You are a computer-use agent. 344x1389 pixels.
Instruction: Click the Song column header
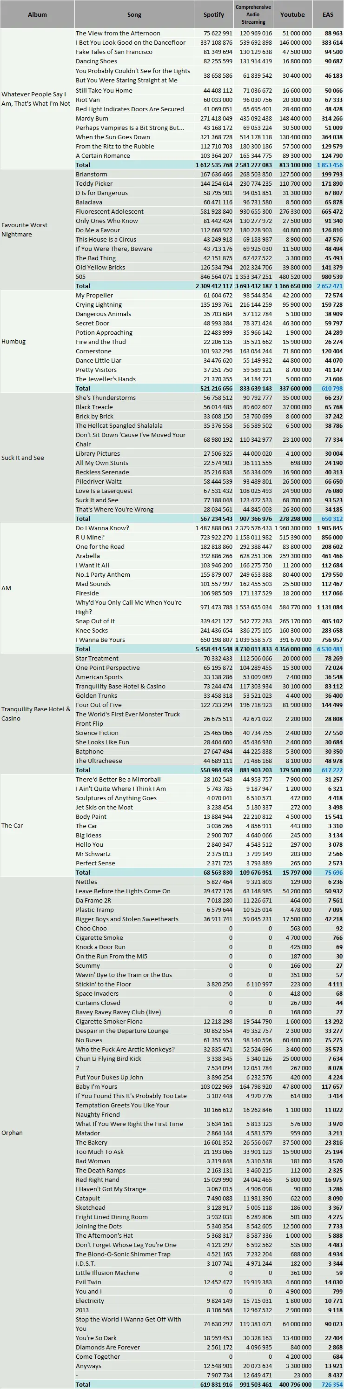click(x=134, y=14)
